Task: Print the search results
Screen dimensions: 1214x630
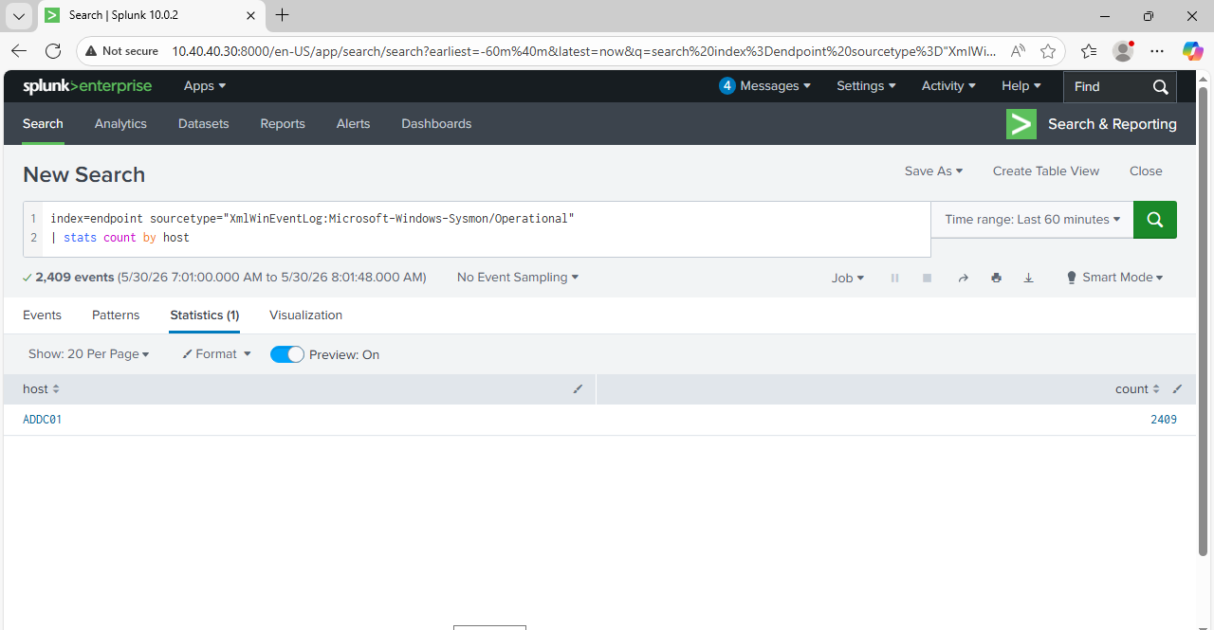Action: [996, 278]
